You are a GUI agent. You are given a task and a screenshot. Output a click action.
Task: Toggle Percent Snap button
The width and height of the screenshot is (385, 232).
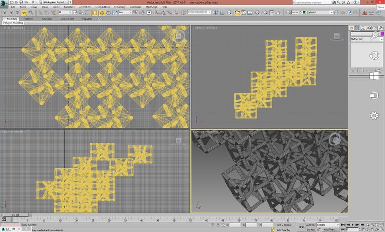[170, 13]
